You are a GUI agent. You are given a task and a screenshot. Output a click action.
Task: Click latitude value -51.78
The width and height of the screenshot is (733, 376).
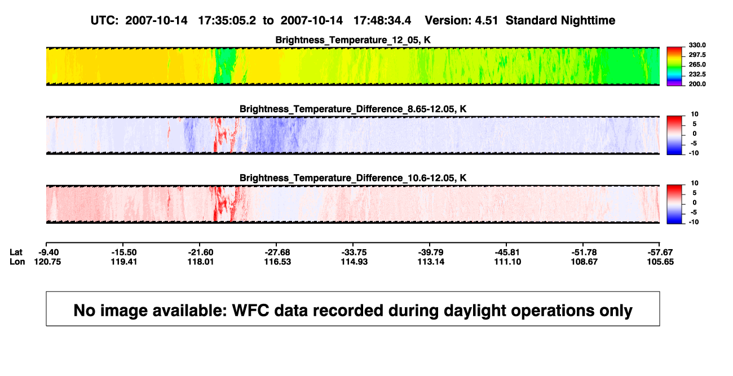[584, 252]
